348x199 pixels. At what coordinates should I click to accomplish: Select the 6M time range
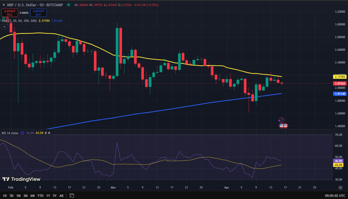point(32,196)
